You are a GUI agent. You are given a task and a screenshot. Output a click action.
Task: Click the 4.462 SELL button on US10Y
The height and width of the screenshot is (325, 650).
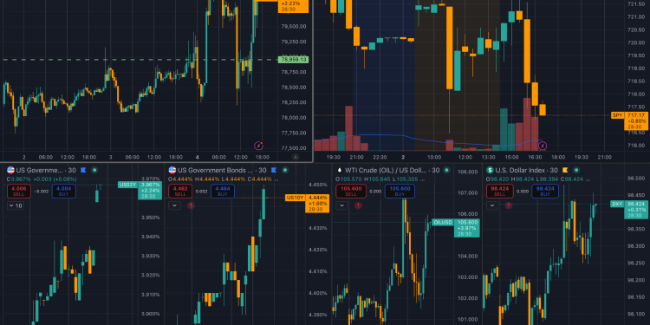coord(180,192)
